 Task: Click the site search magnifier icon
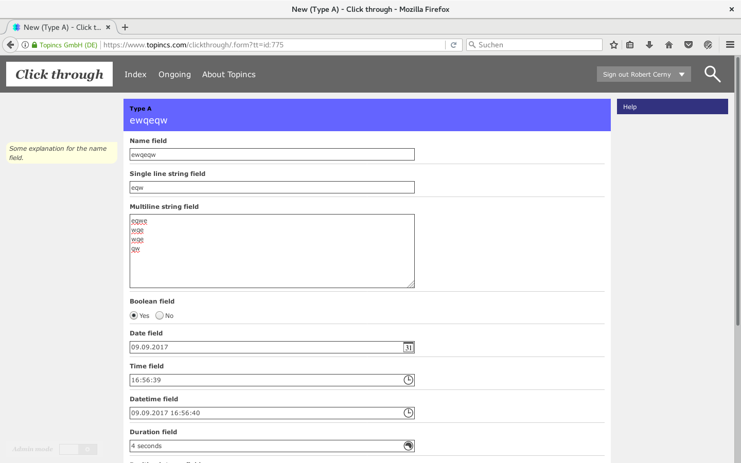coord(712,74)
